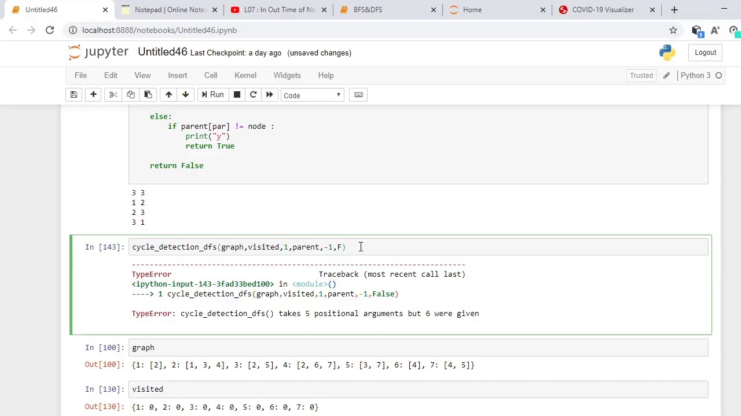Image resolution: width=741 pixels, height=416 pixels.
Task: Close the Untitled46 browser tab
Action: [105, 10]
